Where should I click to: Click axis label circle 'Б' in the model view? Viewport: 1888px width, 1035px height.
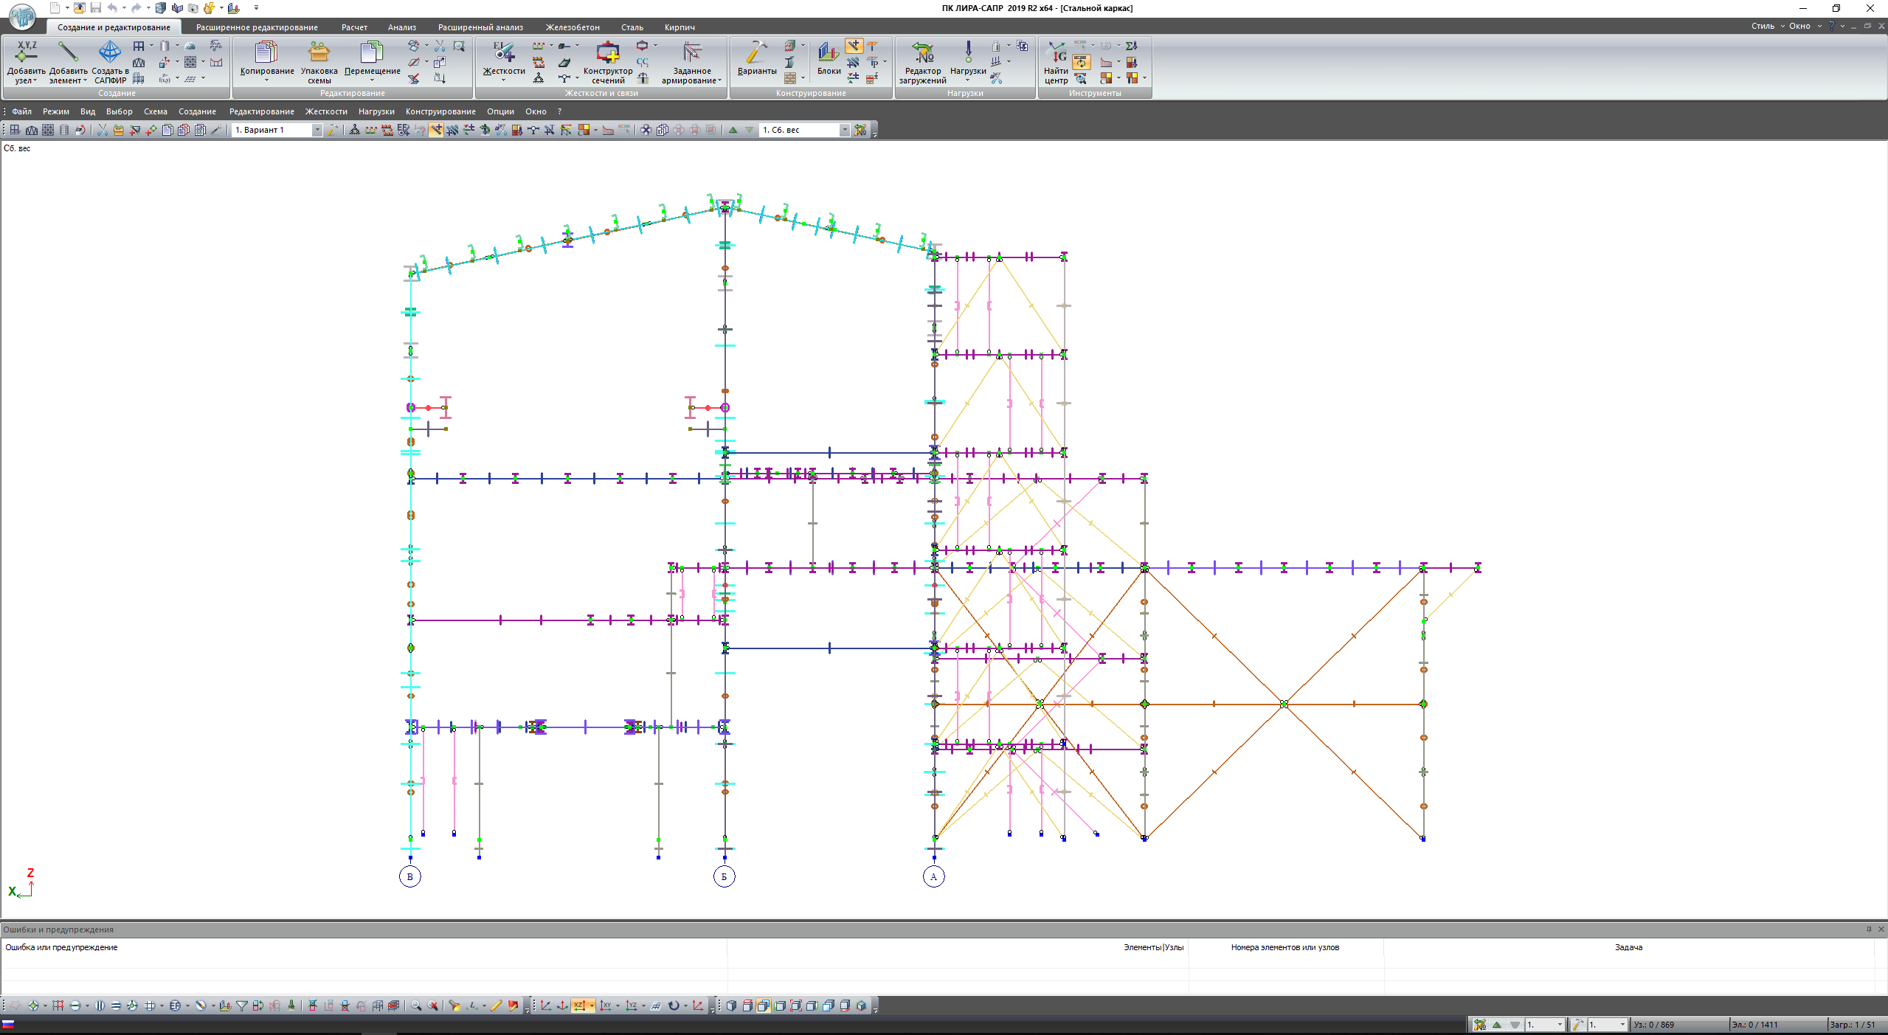click(x=724, y=876)
